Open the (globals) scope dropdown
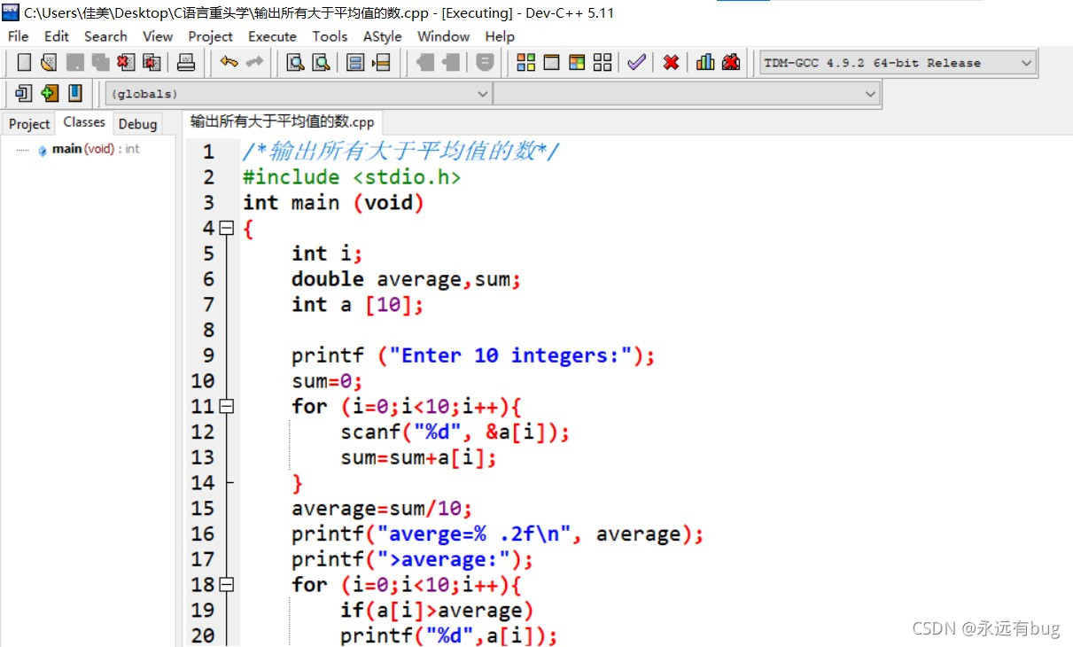The height and width of the screenshot is (647, 1073). (299, 93)
